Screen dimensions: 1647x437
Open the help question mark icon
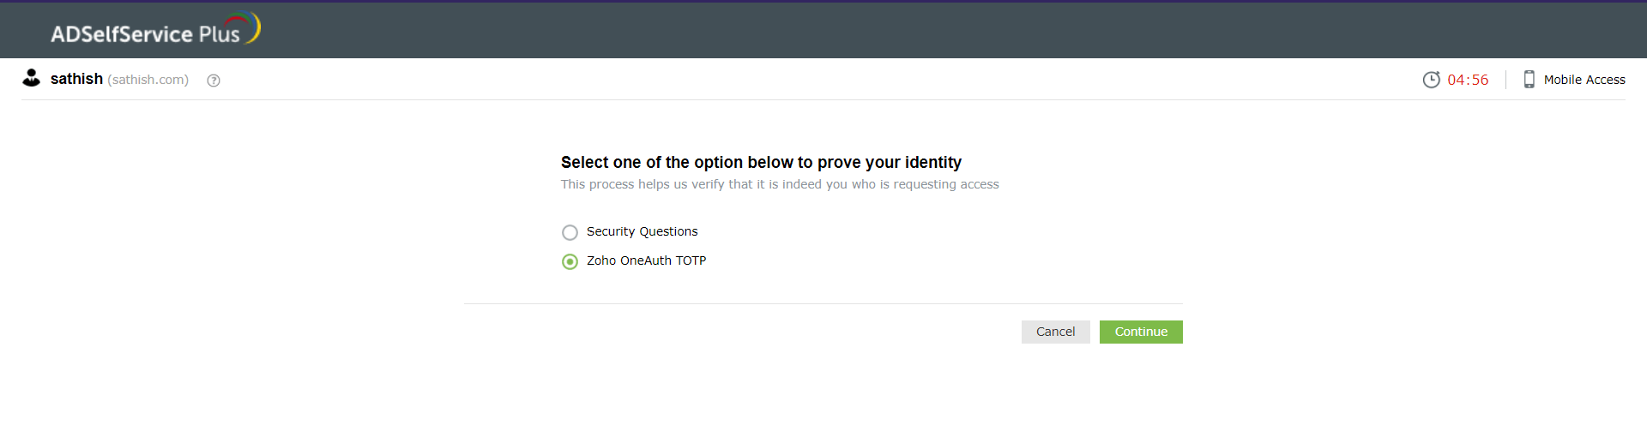pyautogui.click(x=214, y=81)
